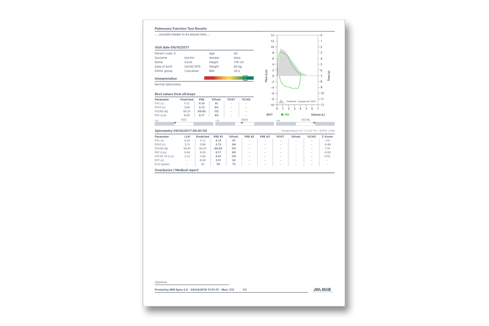Viewport: 489px width, 326px height.
Task: Click the 'LLN' column header
Action: coord(187,137)
